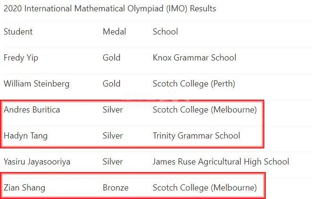Select the Student column header
The image size is (312, 199).
(x=18, y=32)
